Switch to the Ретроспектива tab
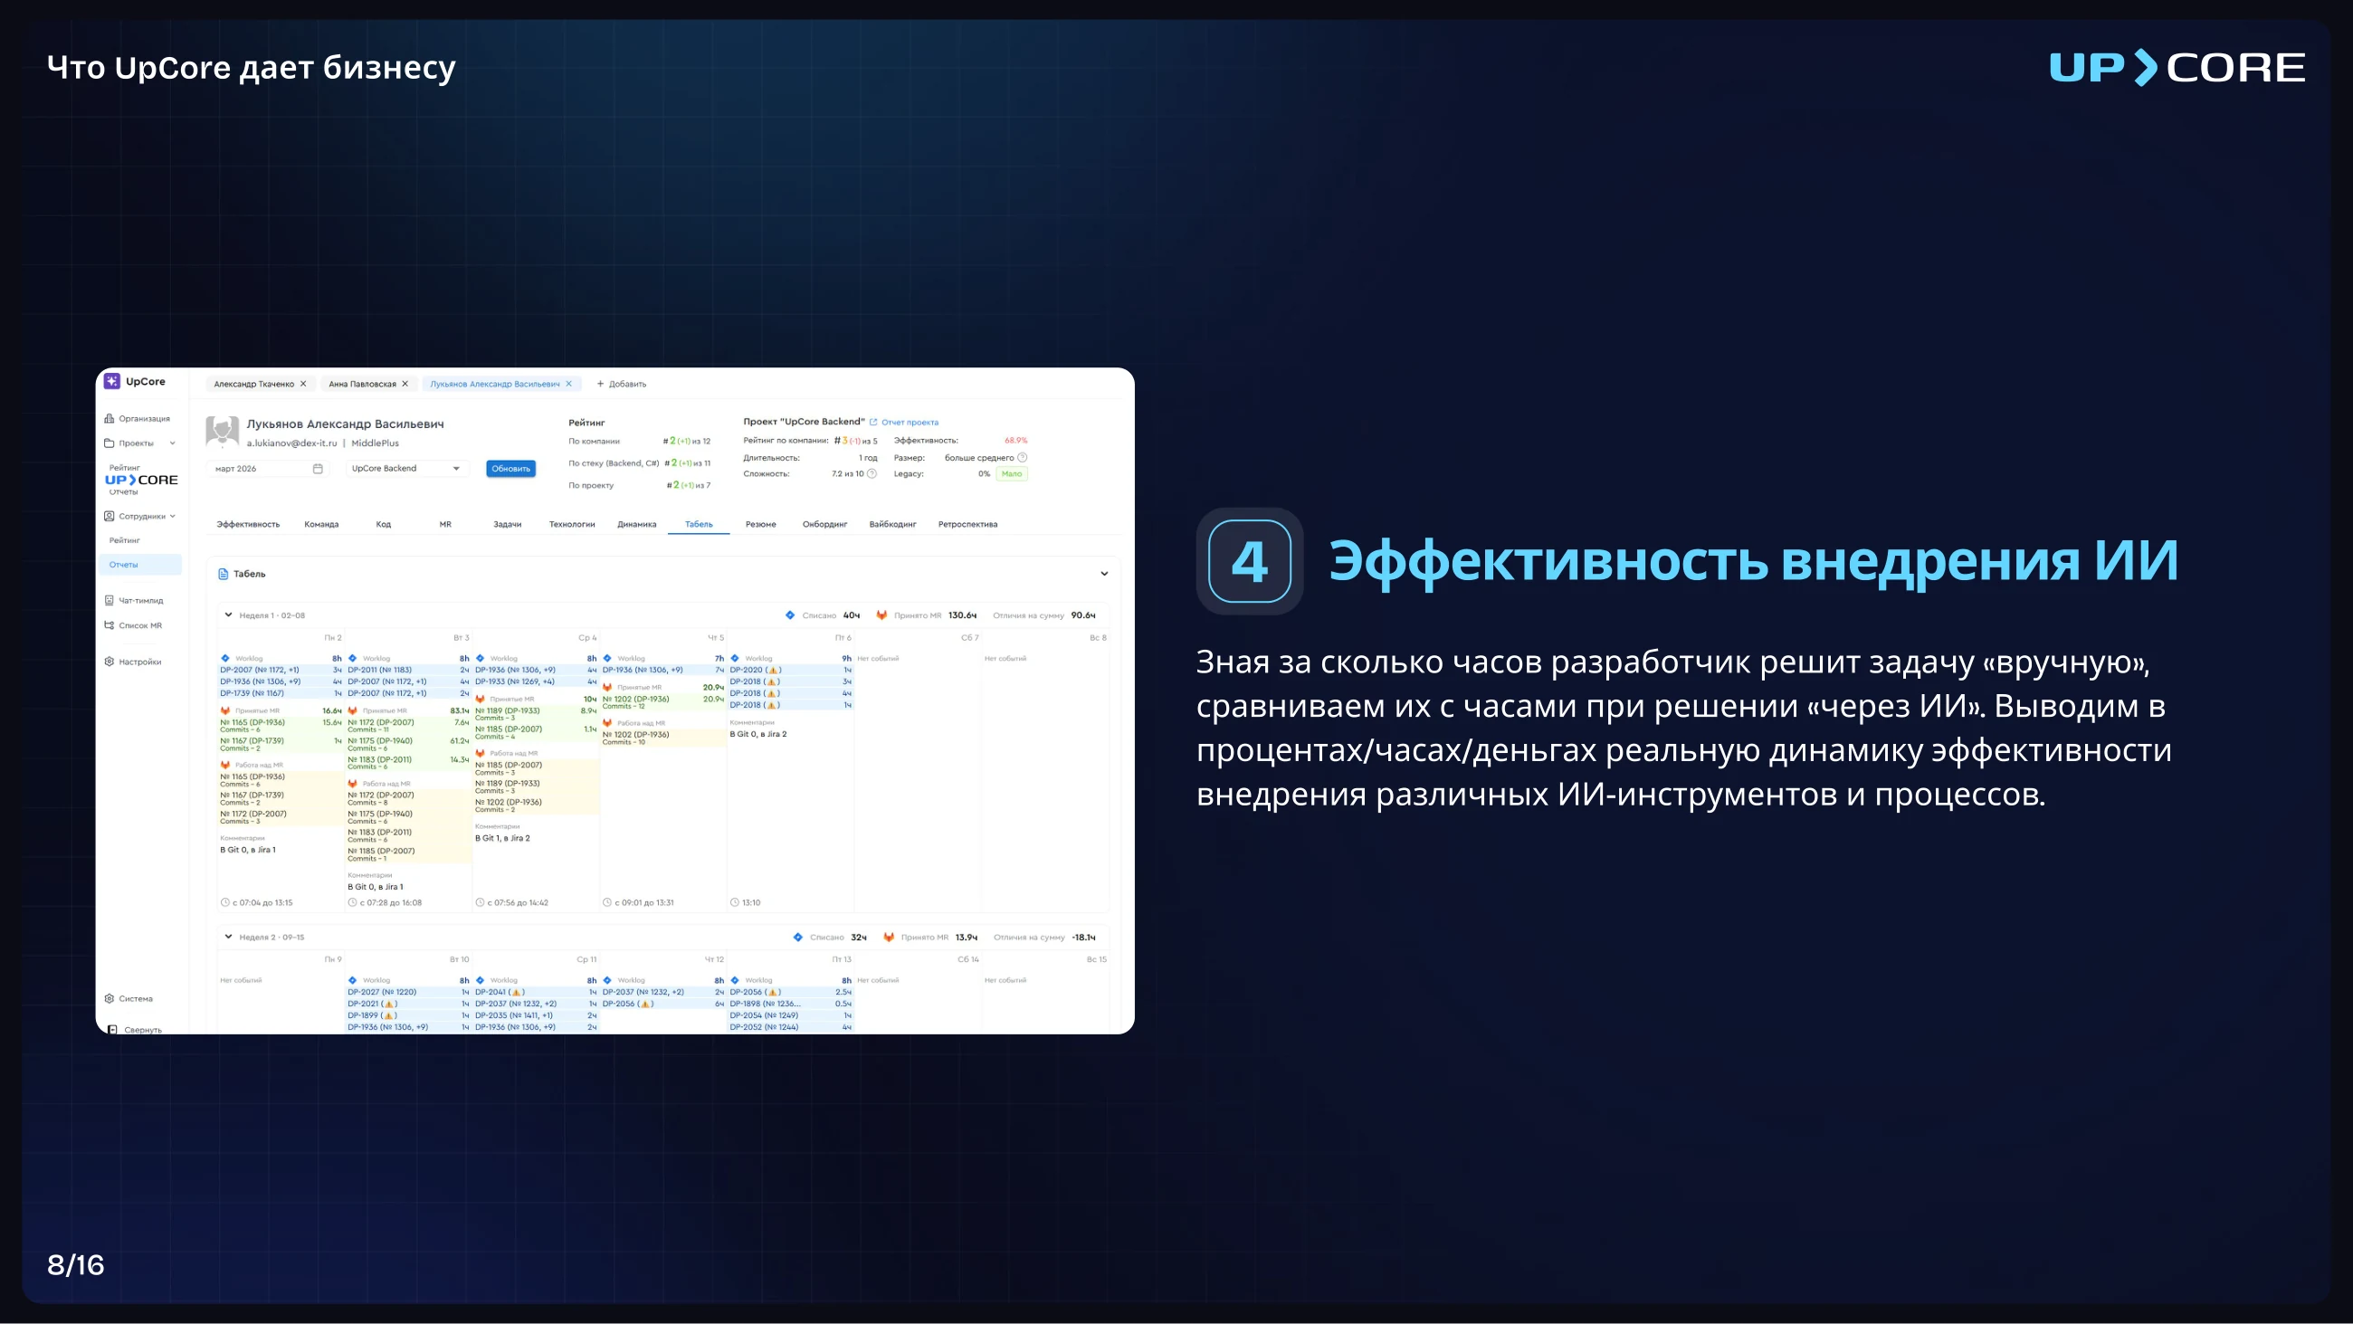Screen dimensions: 2353x1324 (x=967, y=525)
